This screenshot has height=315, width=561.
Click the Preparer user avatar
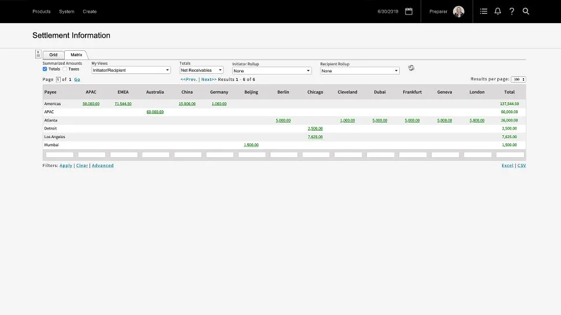coord(459,12)
